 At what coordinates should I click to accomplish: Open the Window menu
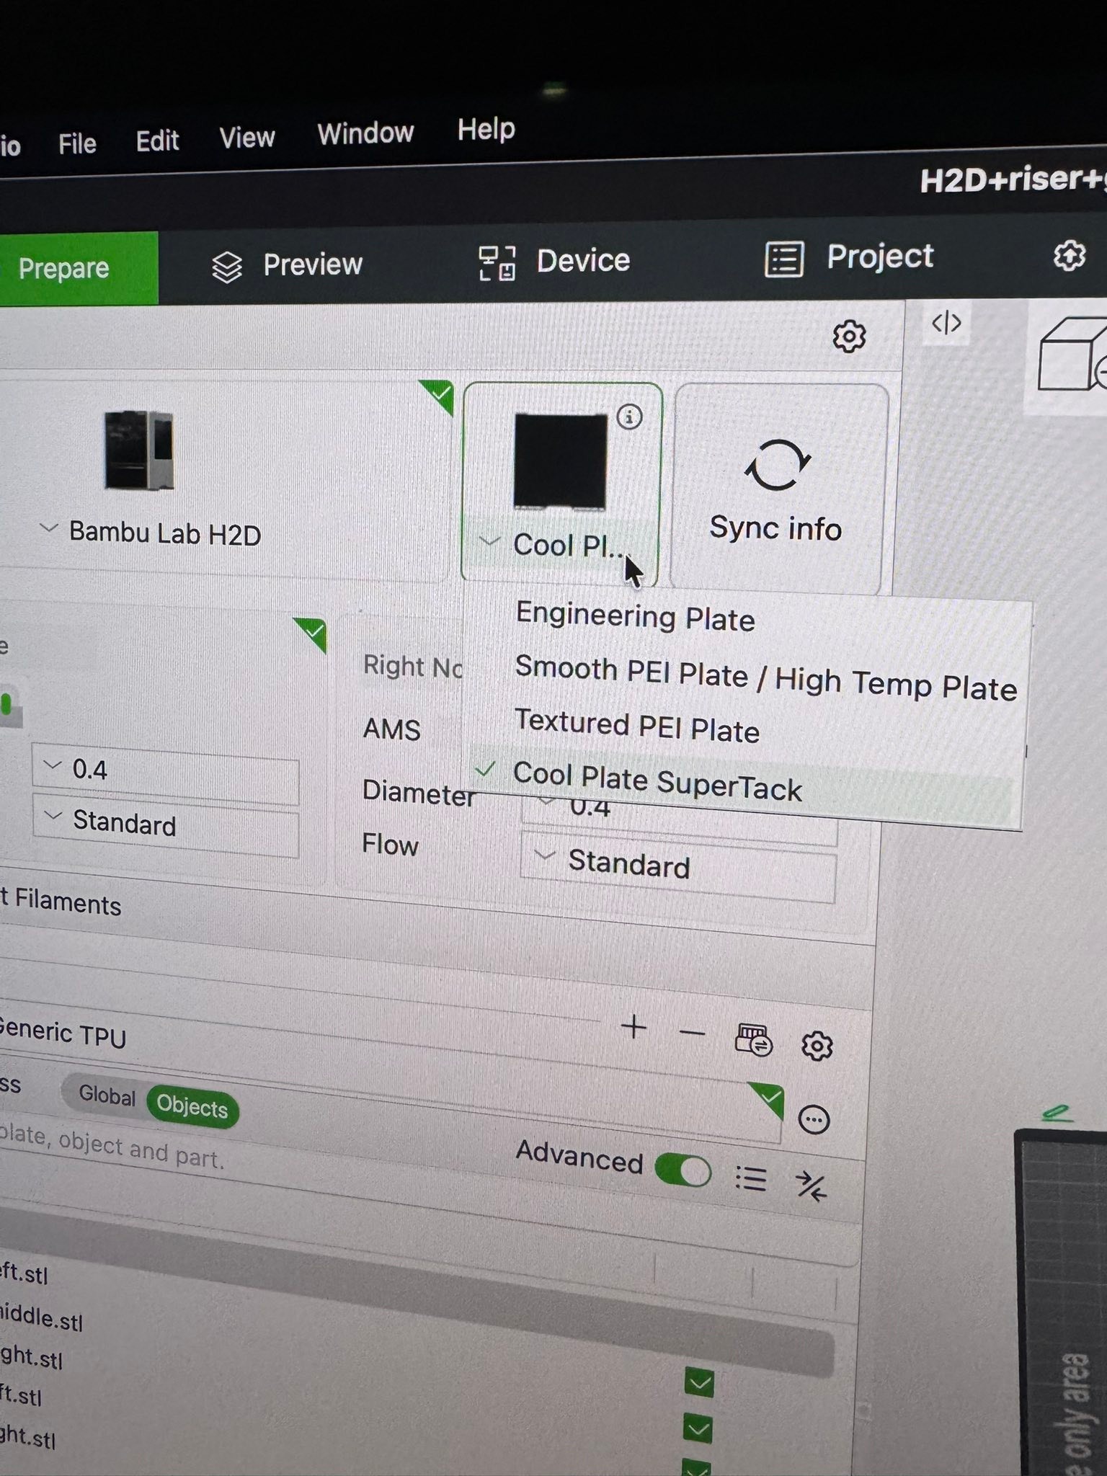(x=365, y=133)
